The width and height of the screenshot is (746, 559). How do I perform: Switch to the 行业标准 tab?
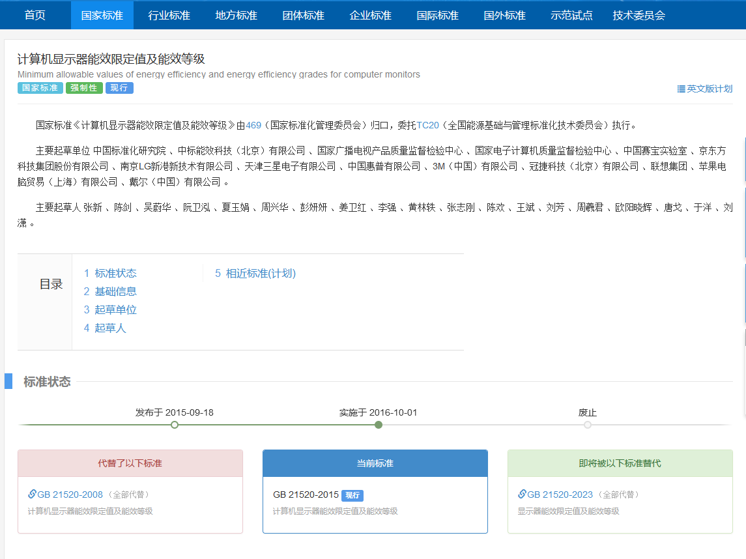coord(169,15)
